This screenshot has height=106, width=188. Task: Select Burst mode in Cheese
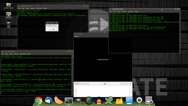point(87,84)
